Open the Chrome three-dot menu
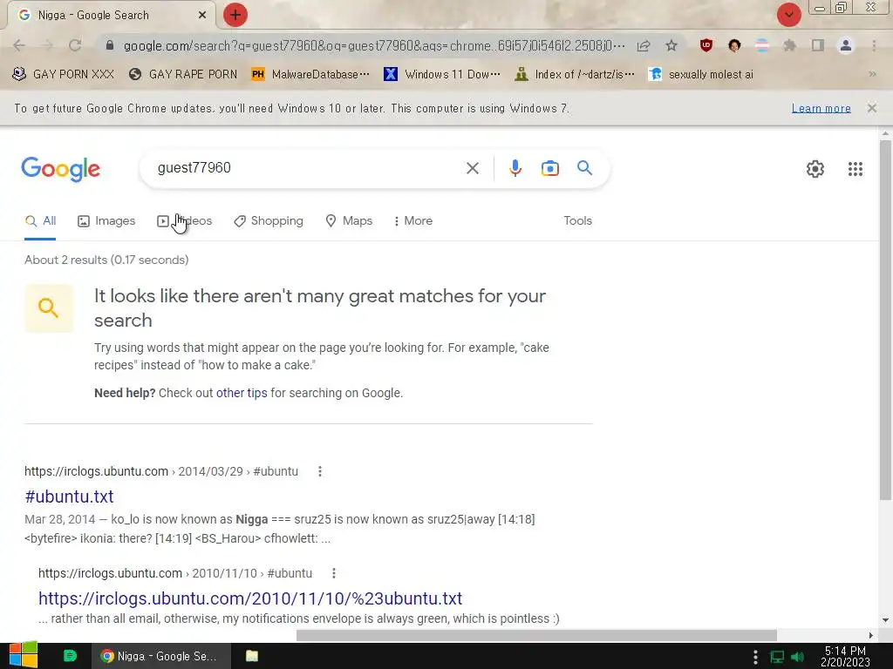893x669 pixels. click(x=874, y=45)
